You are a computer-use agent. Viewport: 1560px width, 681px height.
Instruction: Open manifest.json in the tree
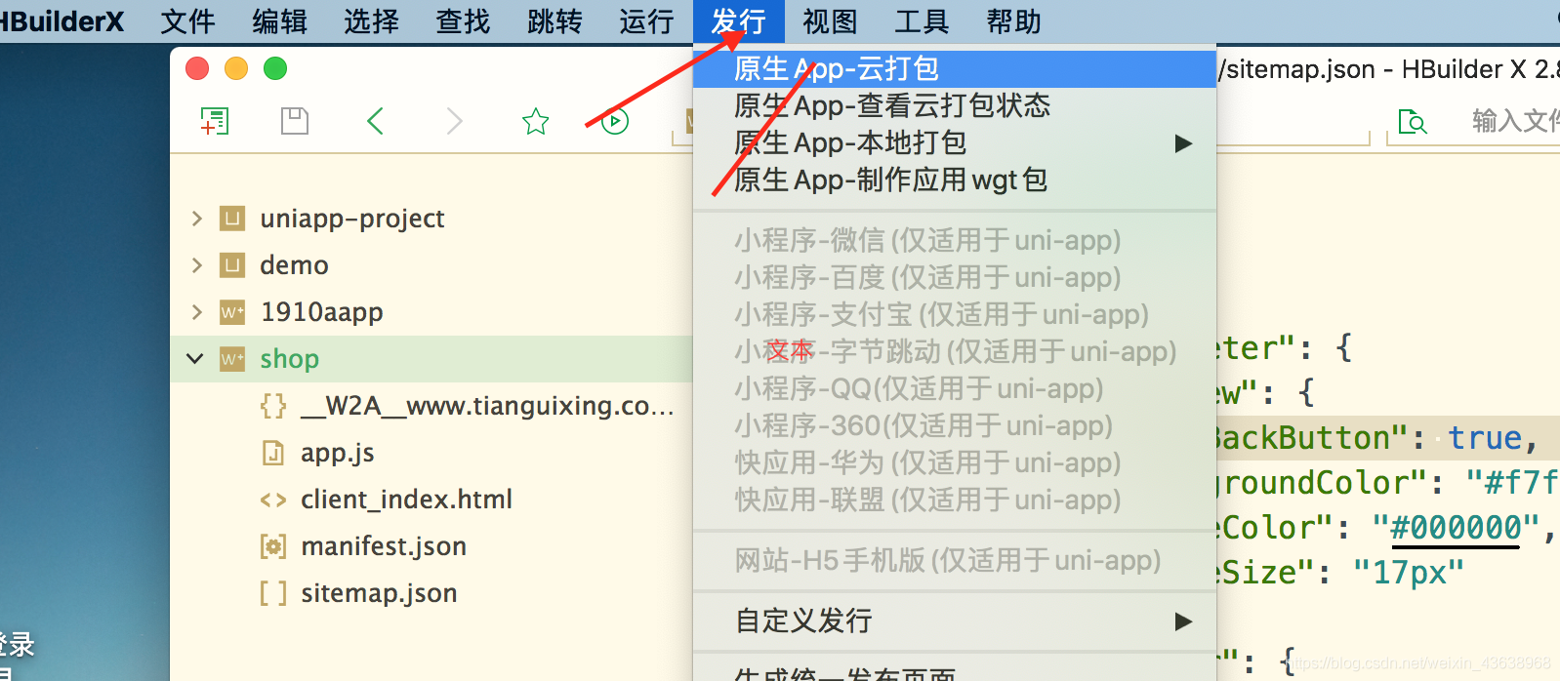[384, 545]
